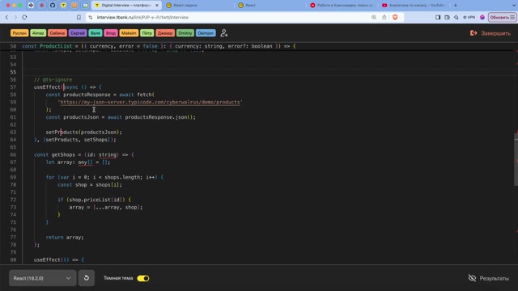
Task: Click on 'return array;' on line 77
Action: [65, 237]
